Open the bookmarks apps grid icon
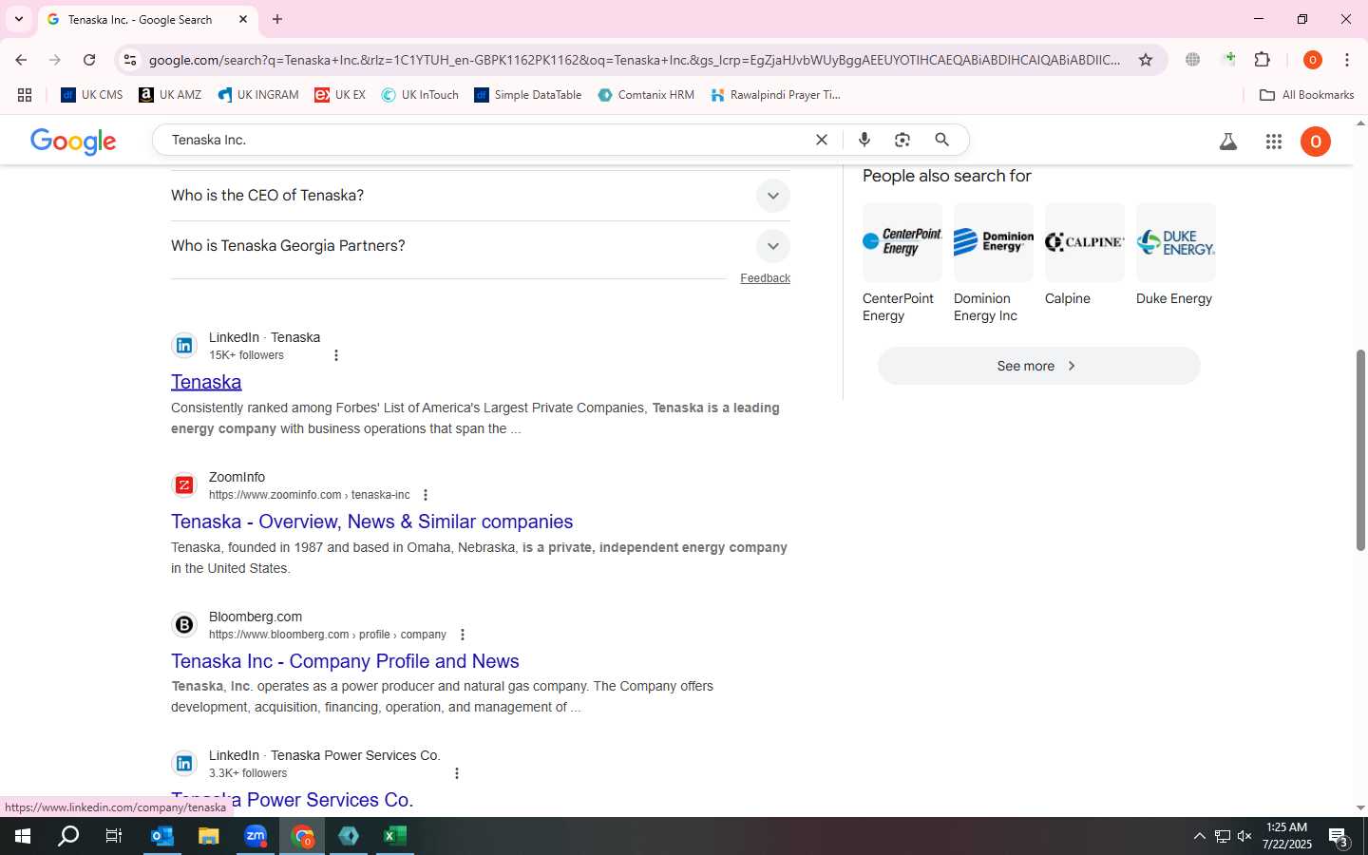Viewport: 1368px width, 855px height. [25, 95]
